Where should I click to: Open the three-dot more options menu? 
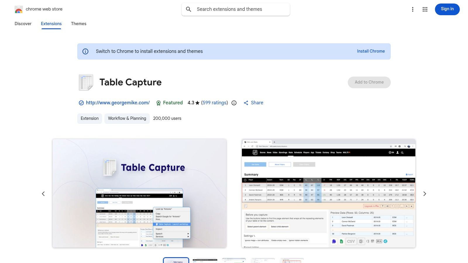413,9
